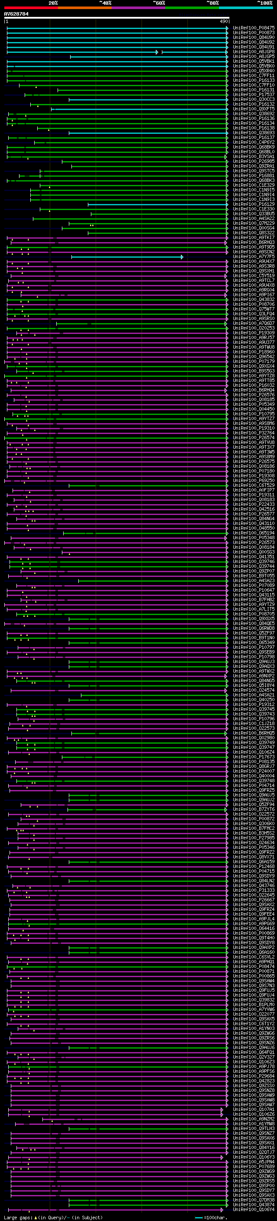This screenshot has width=277, height=1221.
Task: Select the UniRef100_B6RHQ3 label
Action: [254, 243]
